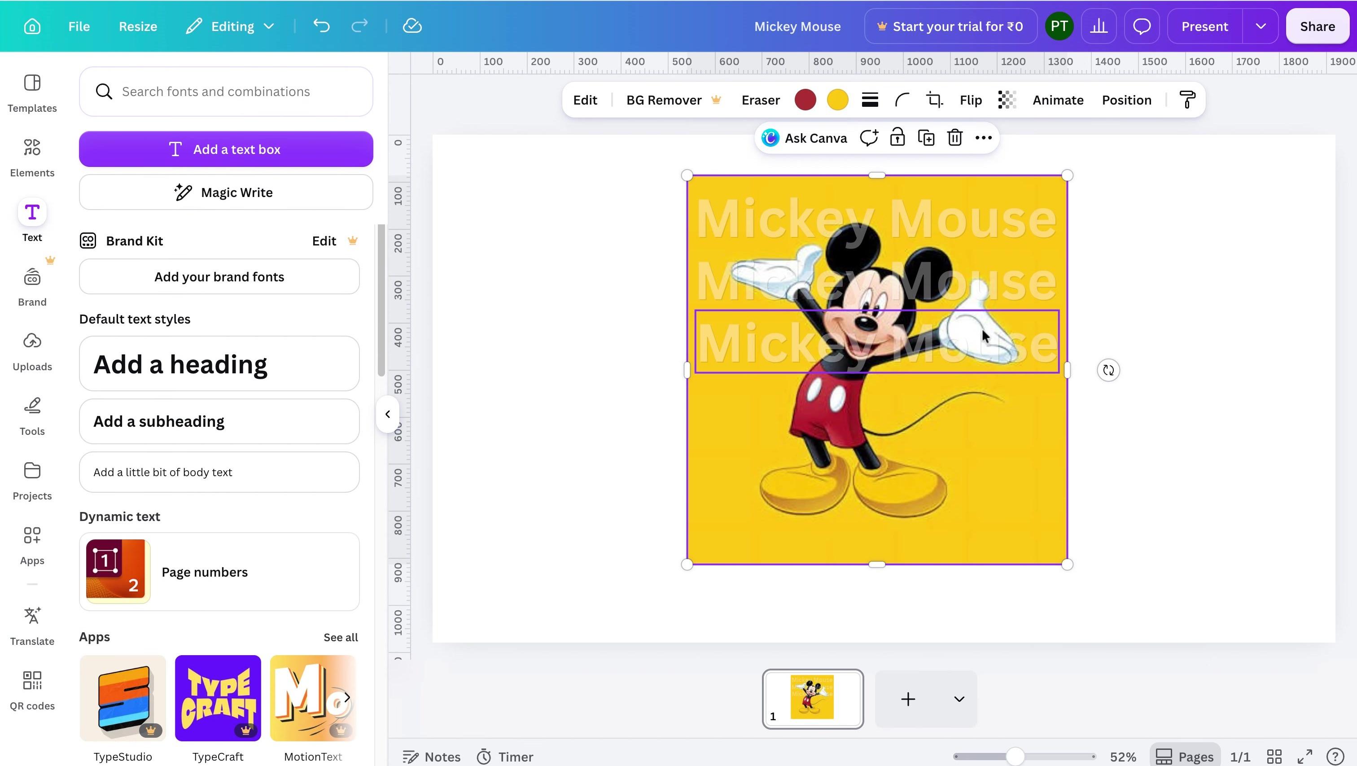This screenshot has height=766, width=1357.
Task: Click the rotate handle beside image
Action: [1108, 370]
